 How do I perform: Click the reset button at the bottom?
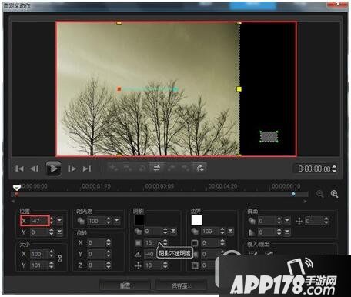125,285
